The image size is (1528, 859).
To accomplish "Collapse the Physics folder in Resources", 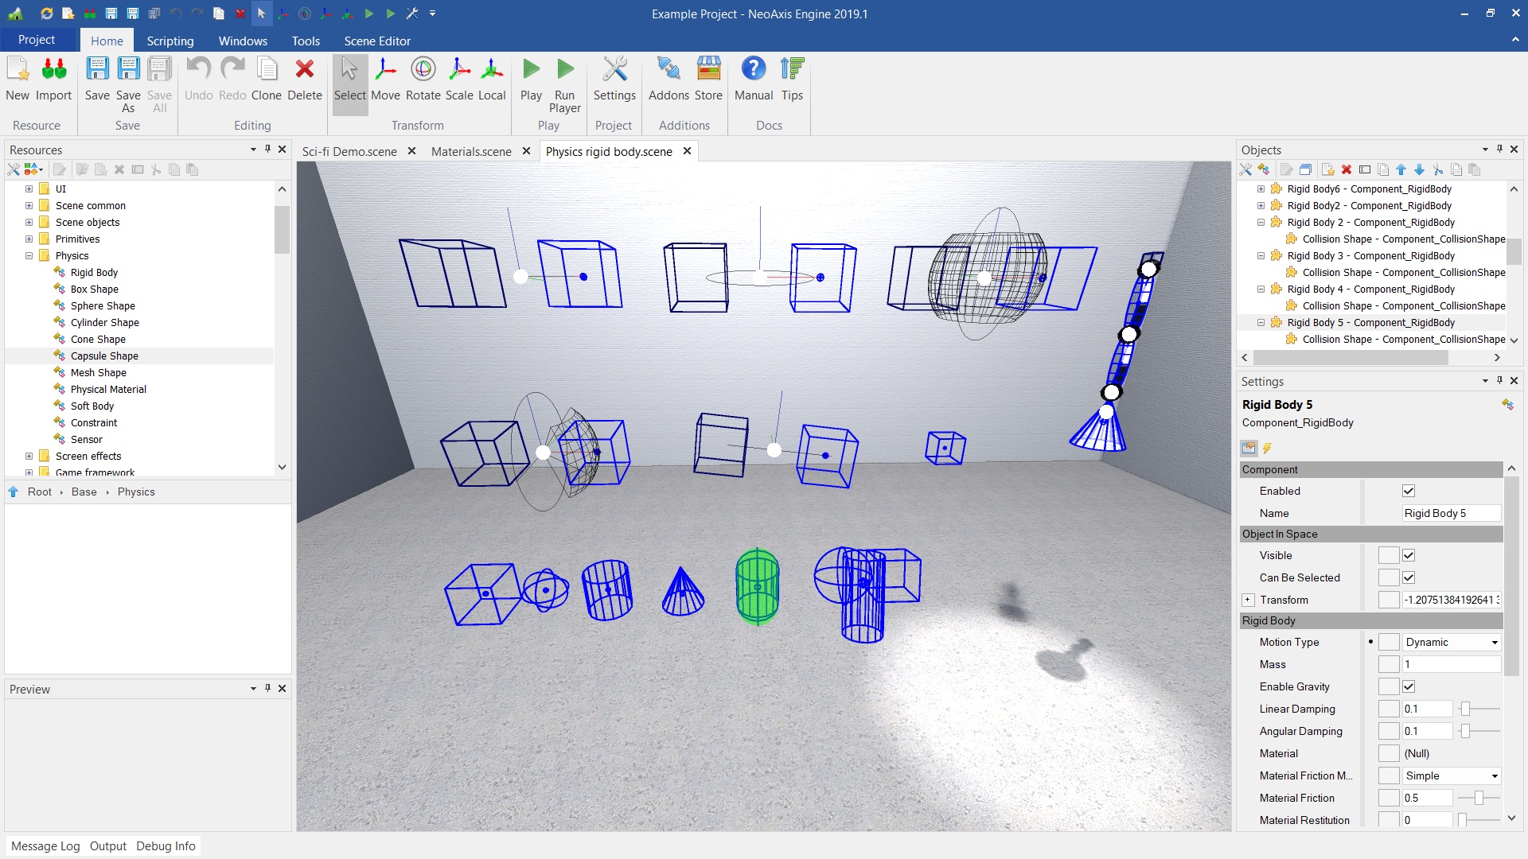I will point(29,255).
